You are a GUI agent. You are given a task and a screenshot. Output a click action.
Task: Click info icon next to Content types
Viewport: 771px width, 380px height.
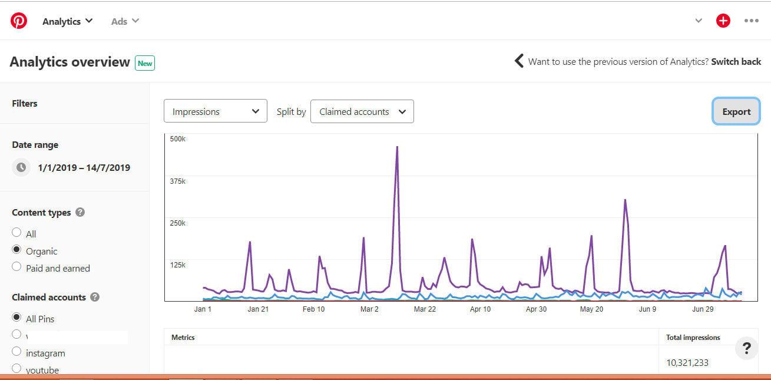click(80, 212)
